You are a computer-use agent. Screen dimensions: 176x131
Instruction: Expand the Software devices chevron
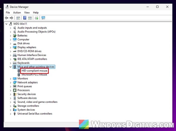[x=11, y=98]
